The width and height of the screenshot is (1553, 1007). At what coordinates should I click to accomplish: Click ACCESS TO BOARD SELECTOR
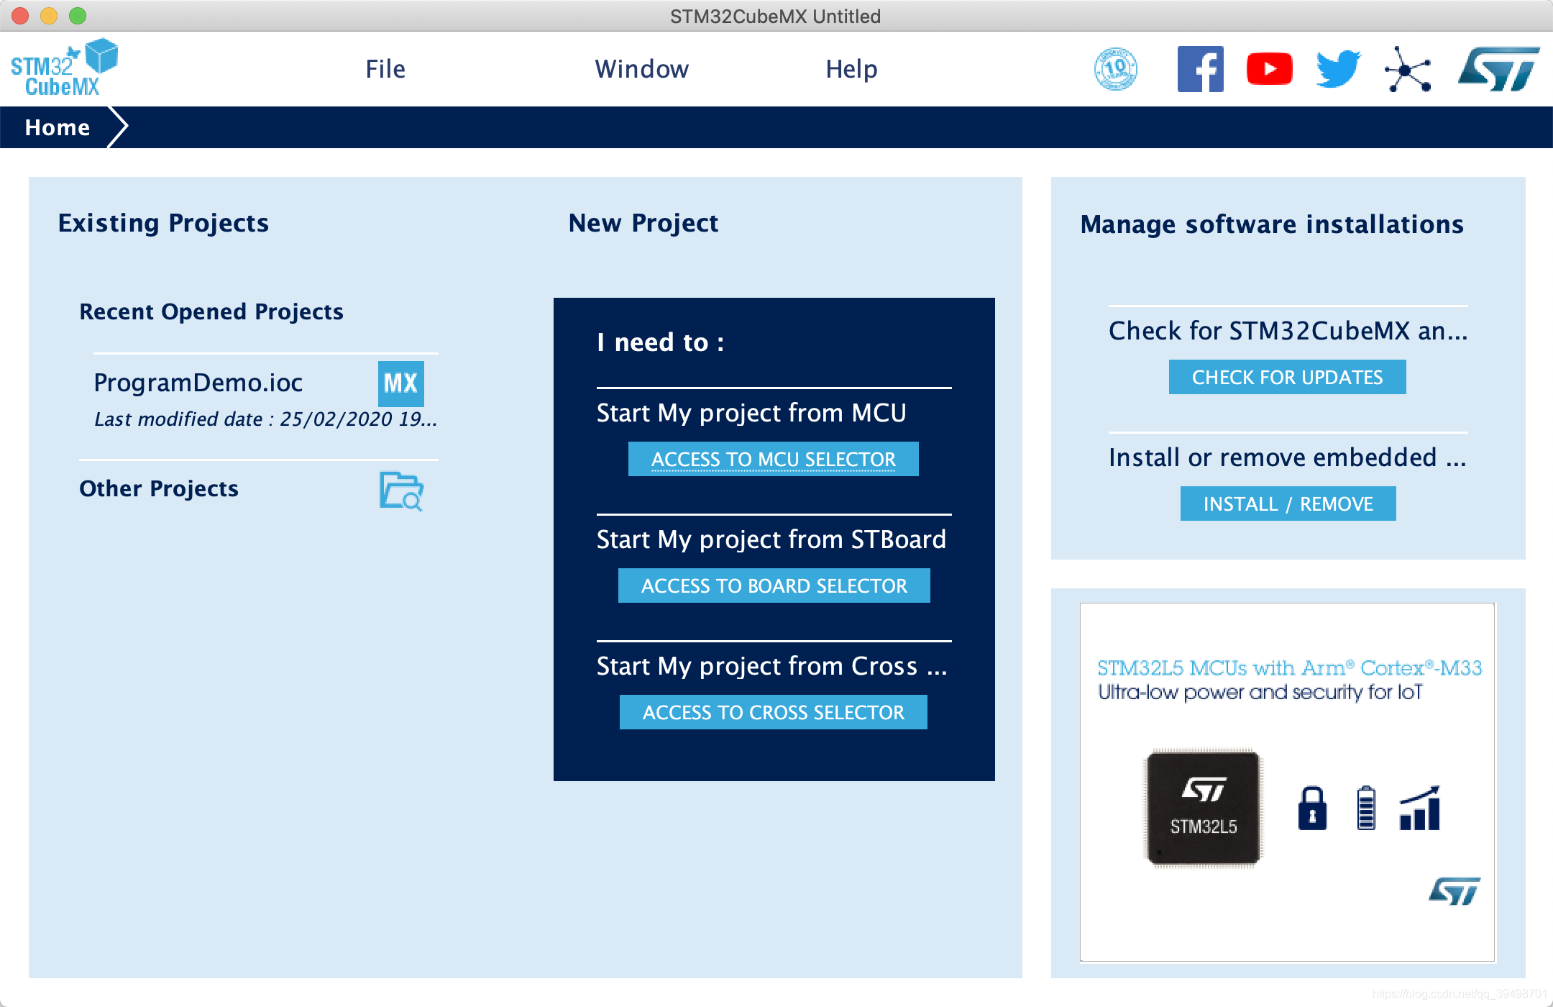(x=774, y=585)
